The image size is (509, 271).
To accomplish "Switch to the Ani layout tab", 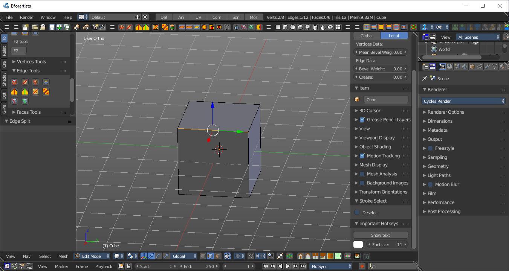I will pyautogui.click(x=181, y=17).
